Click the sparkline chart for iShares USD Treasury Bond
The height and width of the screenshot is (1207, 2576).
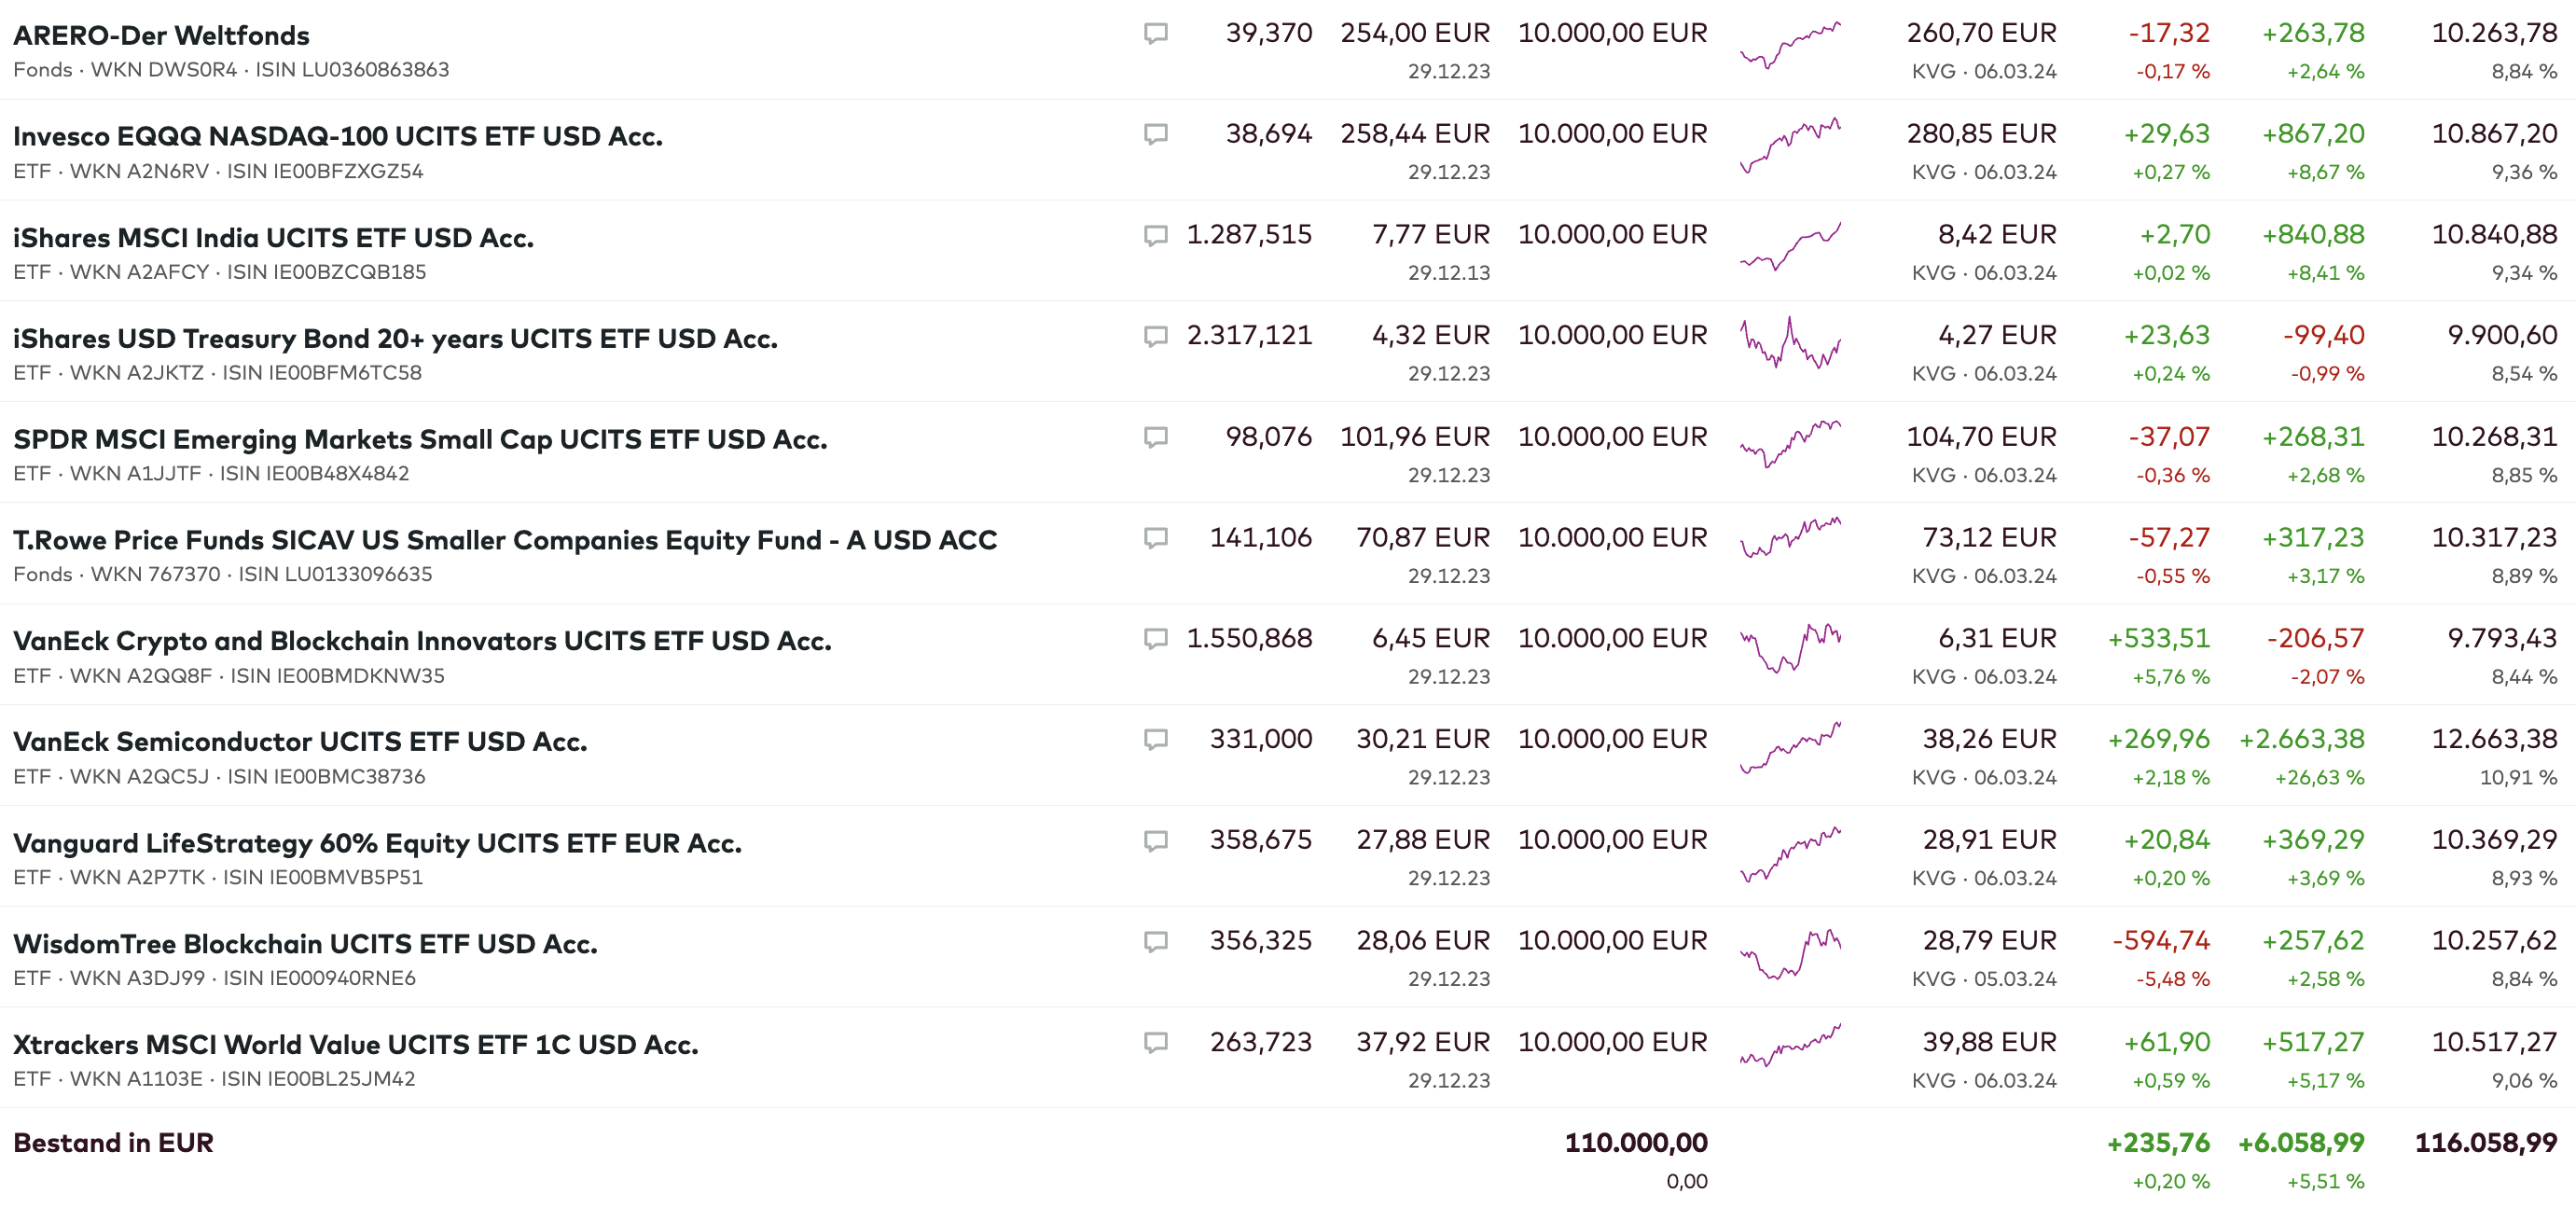point(1790,345)
